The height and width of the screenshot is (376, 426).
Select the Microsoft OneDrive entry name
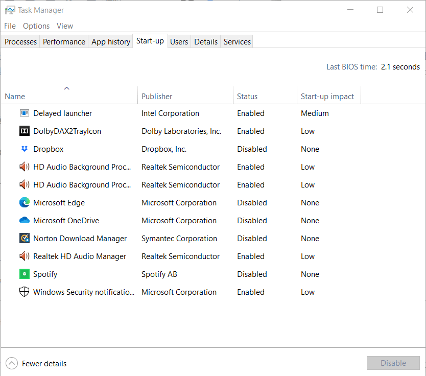pos(66,221)
